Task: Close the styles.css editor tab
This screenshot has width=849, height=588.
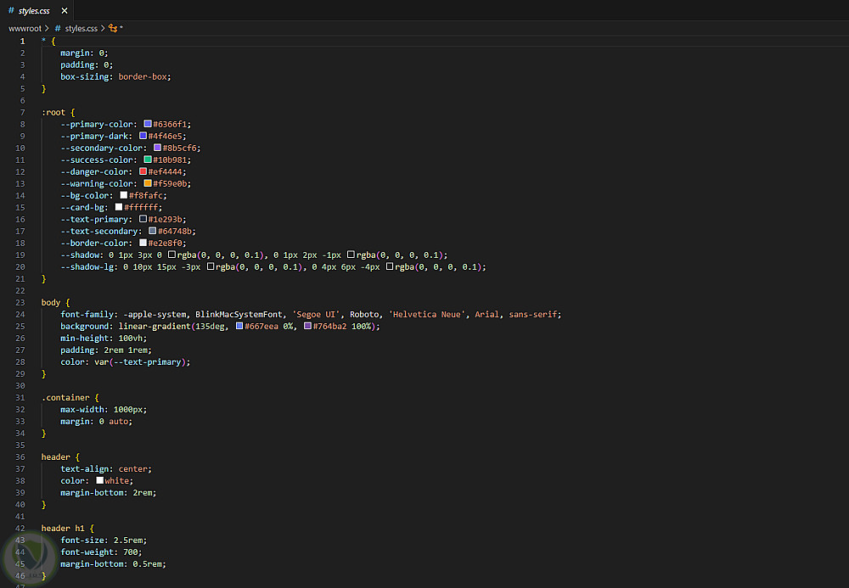Action: click(65, 11)
